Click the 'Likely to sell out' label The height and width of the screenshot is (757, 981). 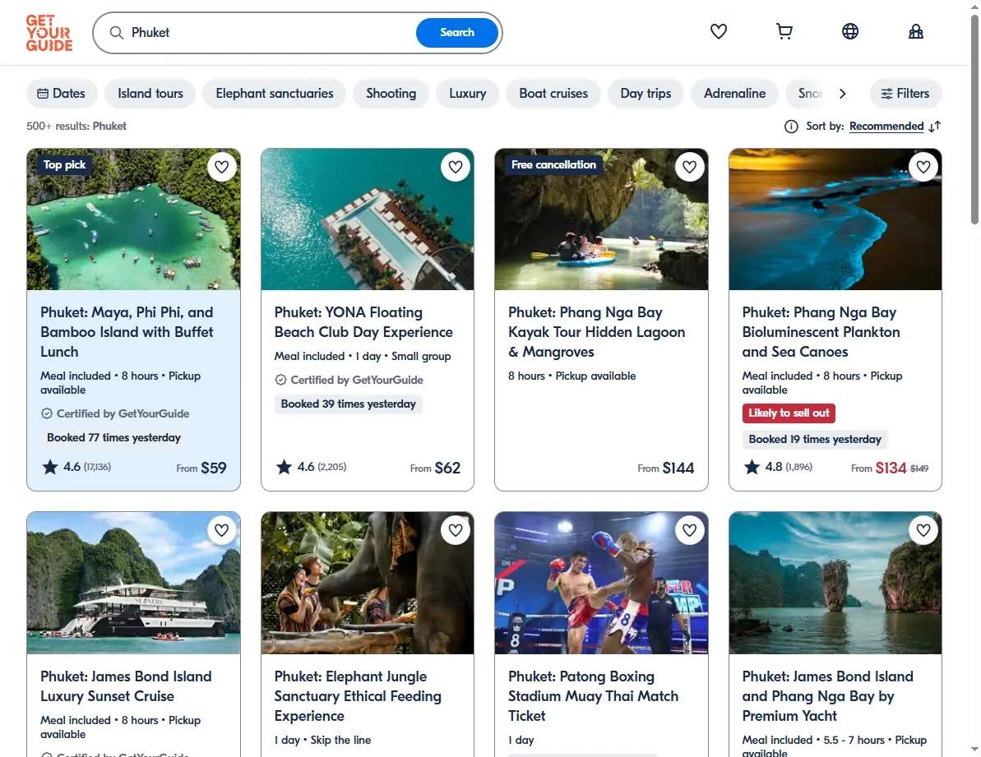tap(789, 413)
